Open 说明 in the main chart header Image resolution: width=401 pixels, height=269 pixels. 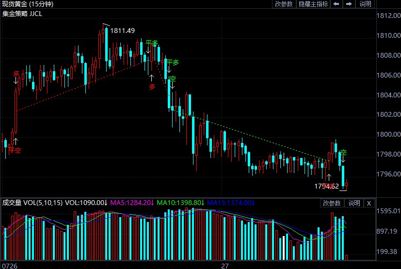pos(365,4)
